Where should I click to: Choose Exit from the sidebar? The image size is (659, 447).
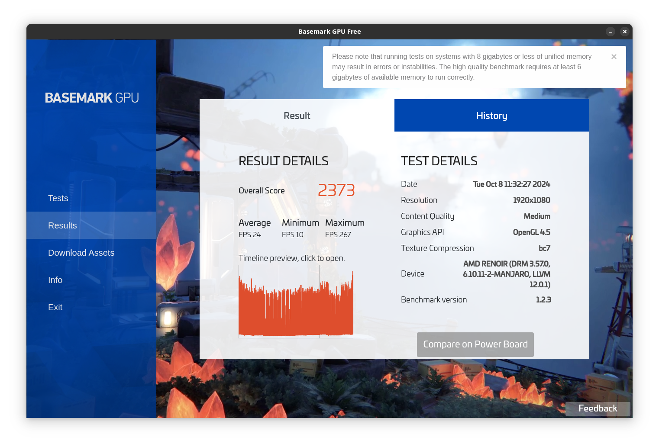[55, 307]
